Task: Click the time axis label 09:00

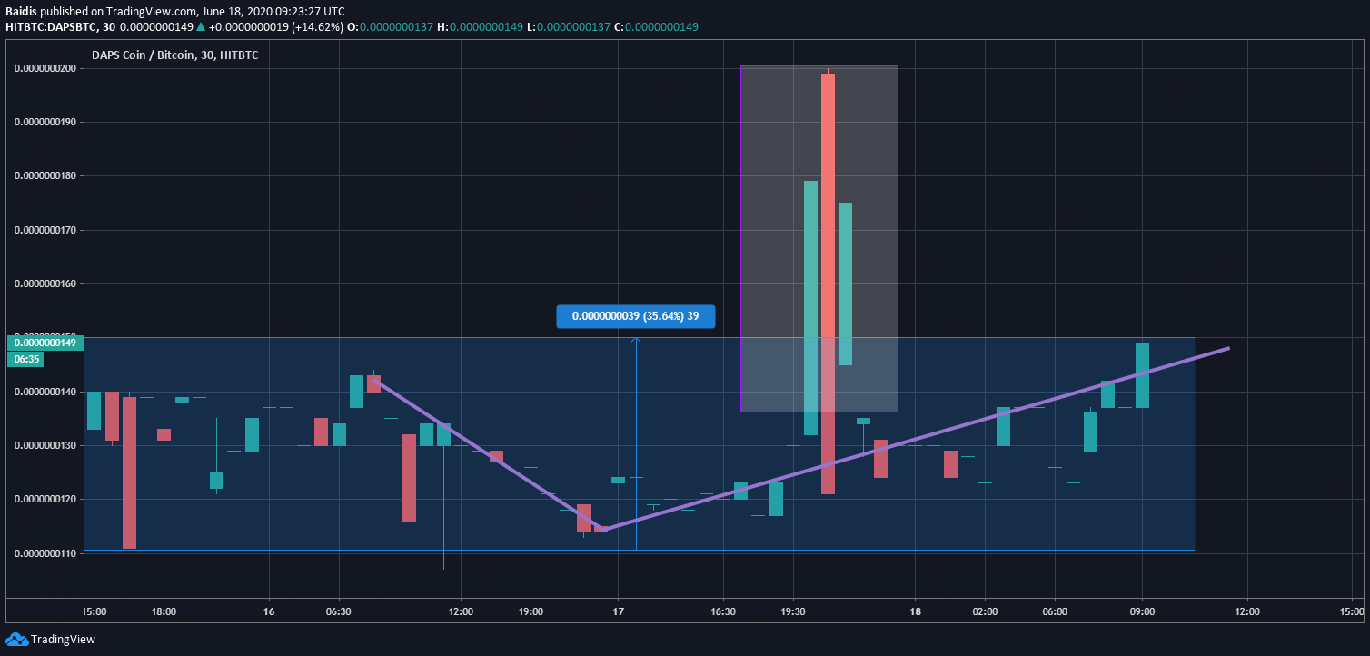Action: (x=1142, y=611)
